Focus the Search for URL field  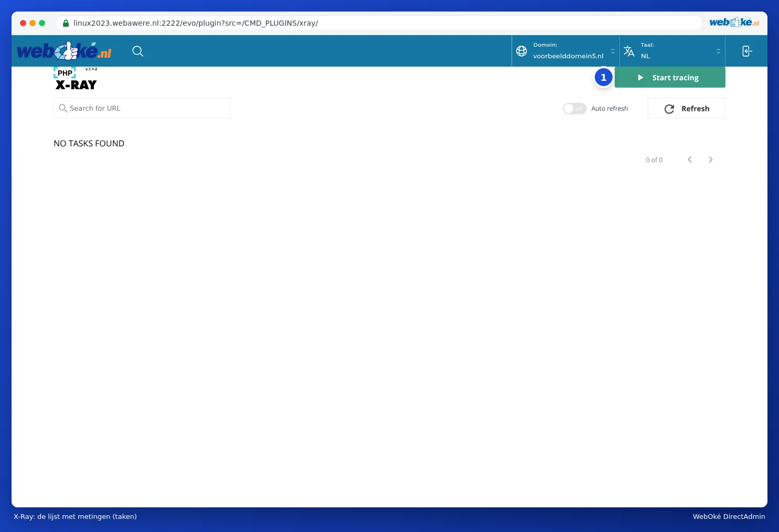click(142, 108)
